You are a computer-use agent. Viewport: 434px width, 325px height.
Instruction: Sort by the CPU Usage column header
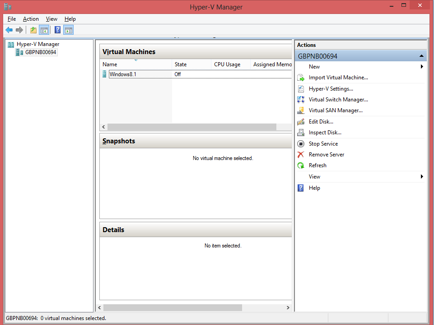point(231,64)
